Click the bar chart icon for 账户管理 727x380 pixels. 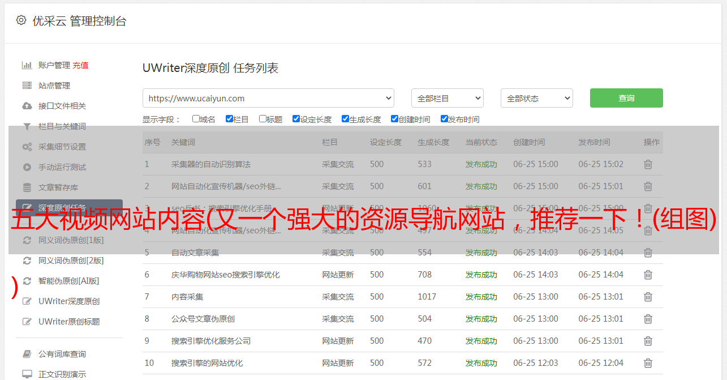point(27,65)
